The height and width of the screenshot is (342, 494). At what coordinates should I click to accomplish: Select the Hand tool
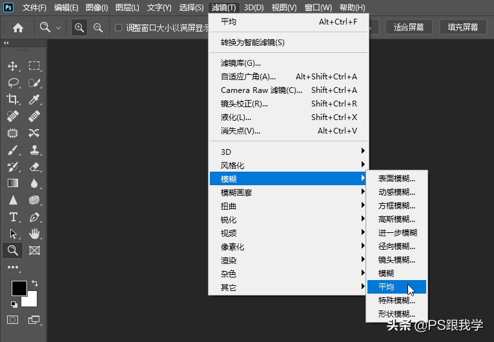pyautogui.click(x=34, y=234)
